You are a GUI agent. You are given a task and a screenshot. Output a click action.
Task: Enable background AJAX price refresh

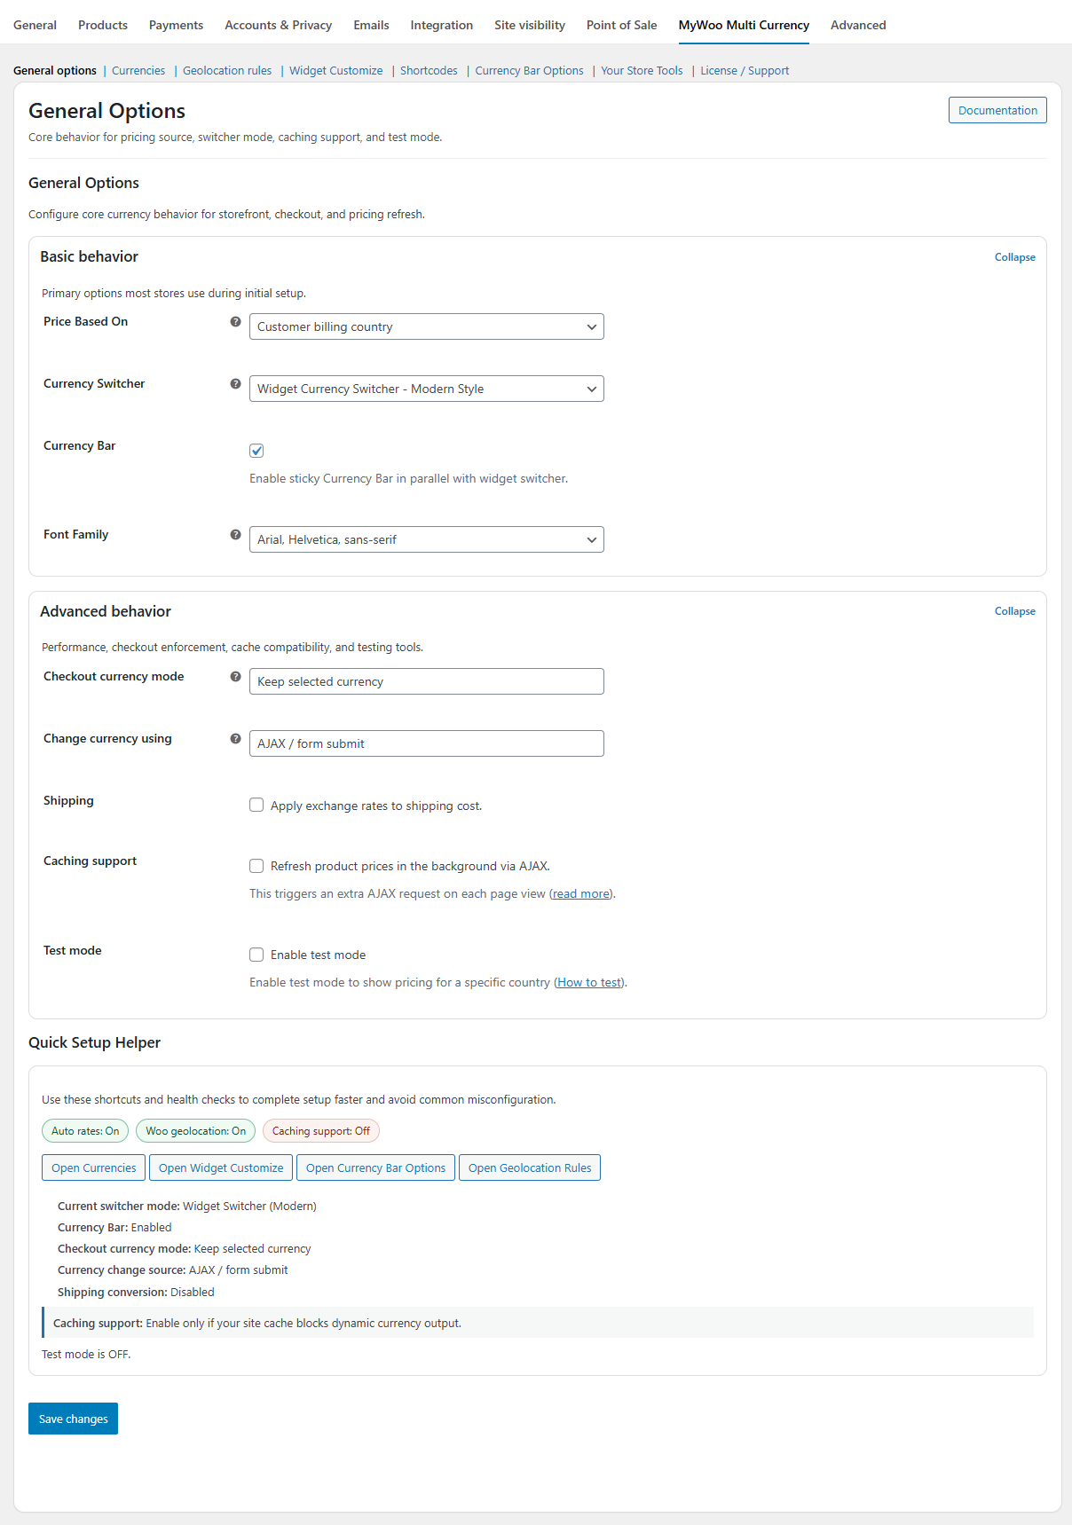(x=256, y=866)
